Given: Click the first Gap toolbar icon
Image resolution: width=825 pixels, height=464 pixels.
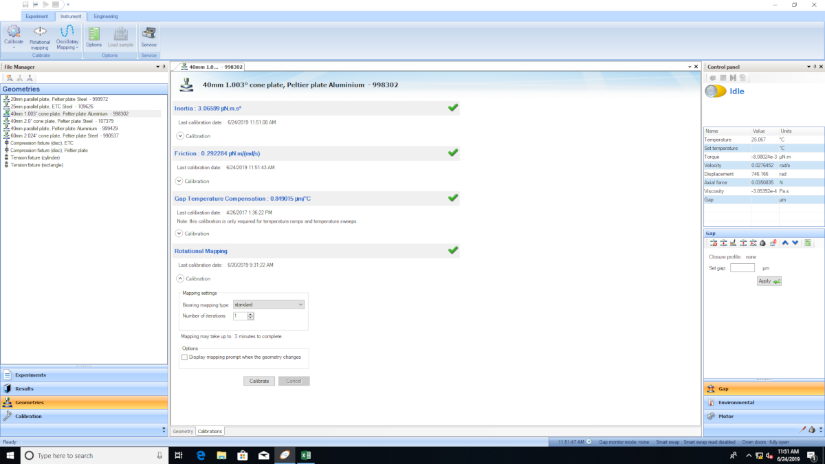Looking at the screenshot, I should click(714, 243).
